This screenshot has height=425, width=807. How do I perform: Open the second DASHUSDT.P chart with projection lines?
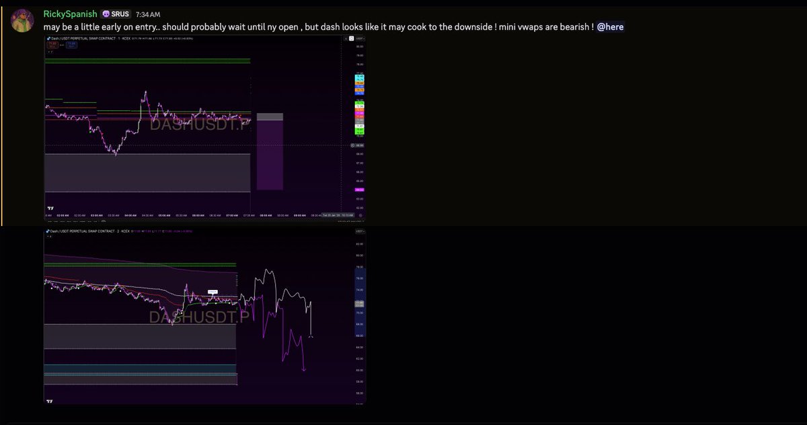tap(204, 316)
